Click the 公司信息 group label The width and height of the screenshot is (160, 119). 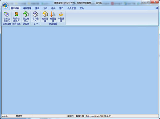point(7,24)
